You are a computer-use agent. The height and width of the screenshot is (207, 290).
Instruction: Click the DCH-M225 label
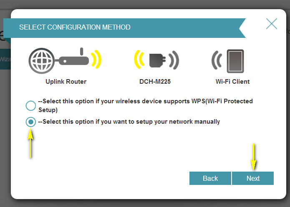(155, 82)
